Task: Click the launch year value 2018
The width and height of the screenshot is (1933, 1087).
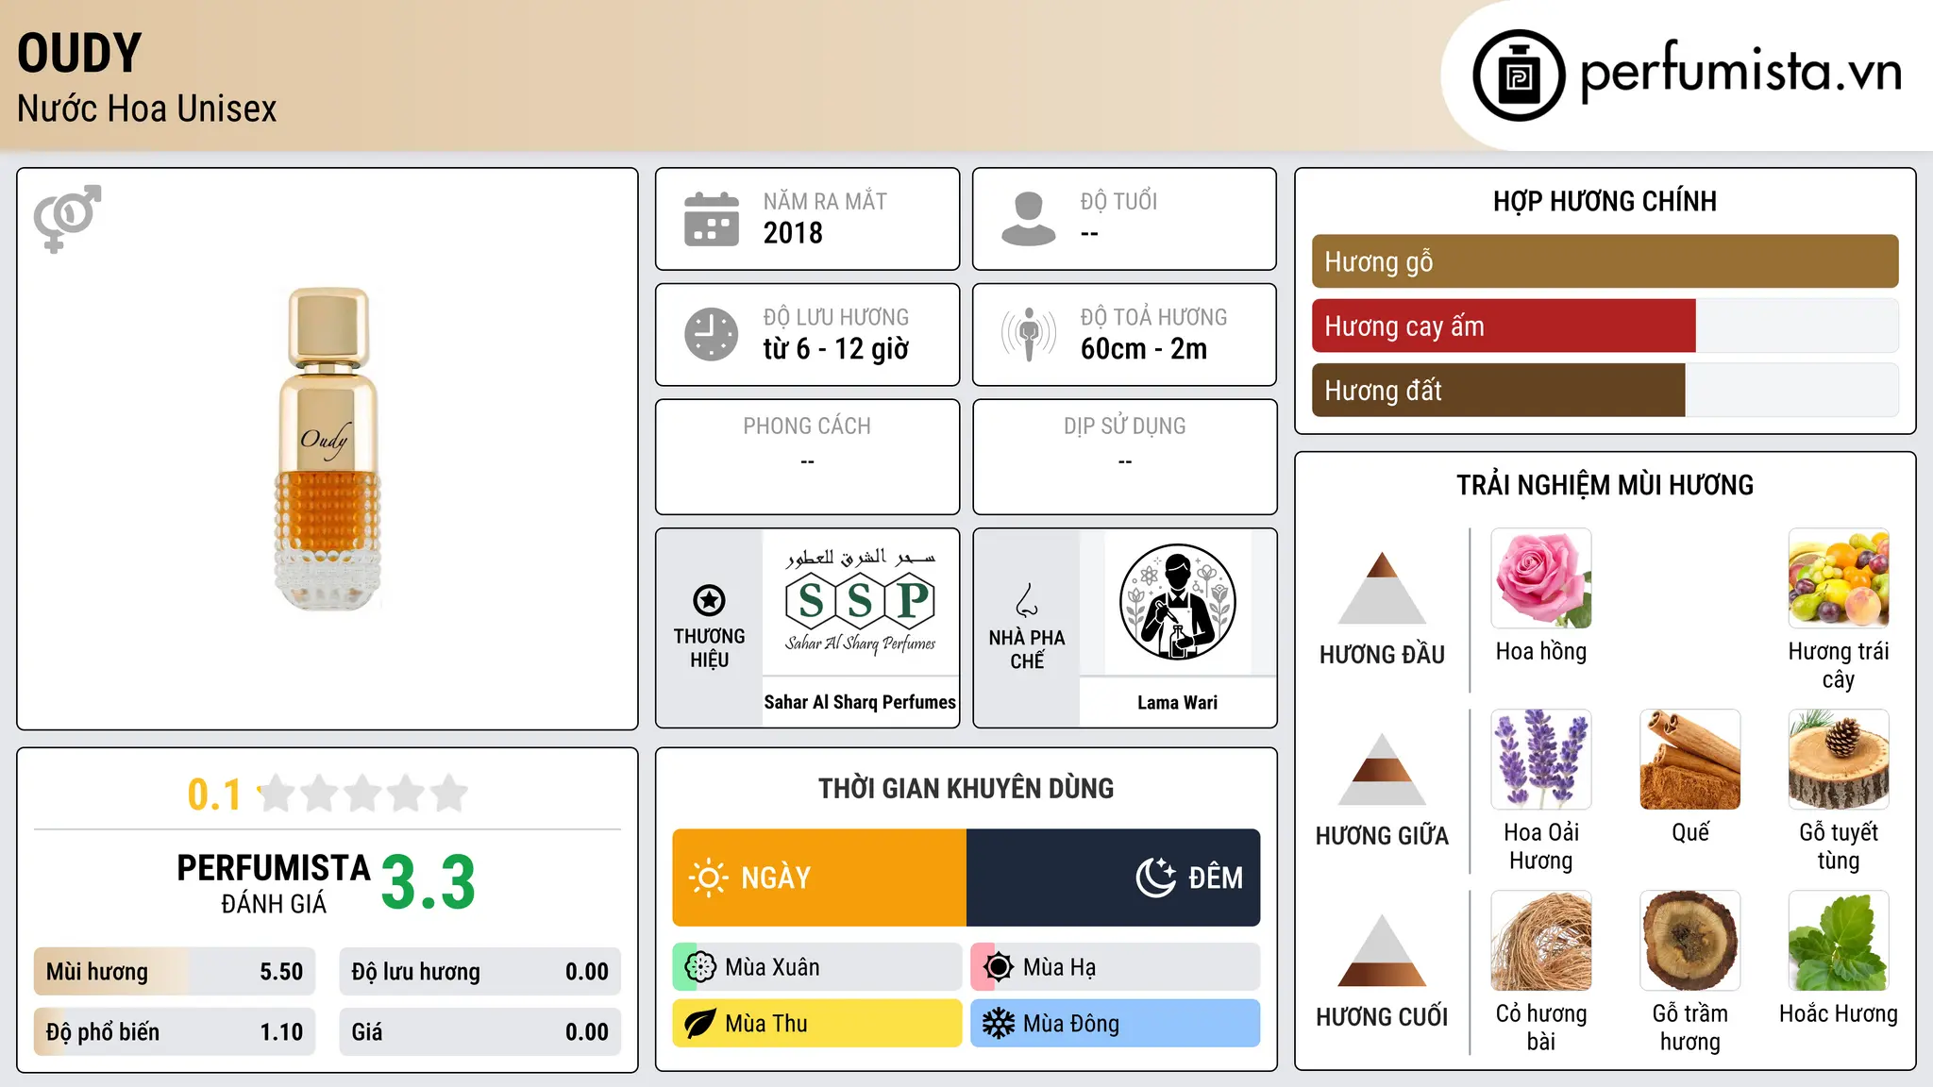Action: (x=793, y=233)
